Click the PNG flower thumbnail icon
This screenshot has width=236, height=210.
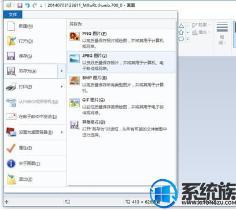coord(75,37)
